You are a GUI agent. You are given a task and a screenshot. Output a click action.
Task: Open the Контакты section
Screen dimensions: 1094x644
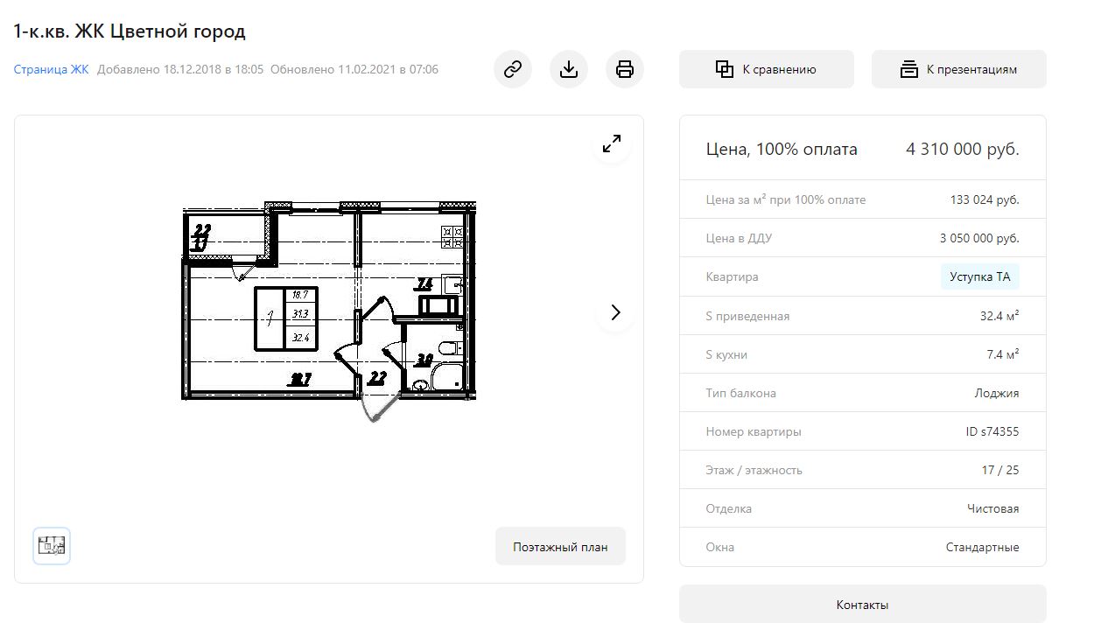[x=862, y=605]
